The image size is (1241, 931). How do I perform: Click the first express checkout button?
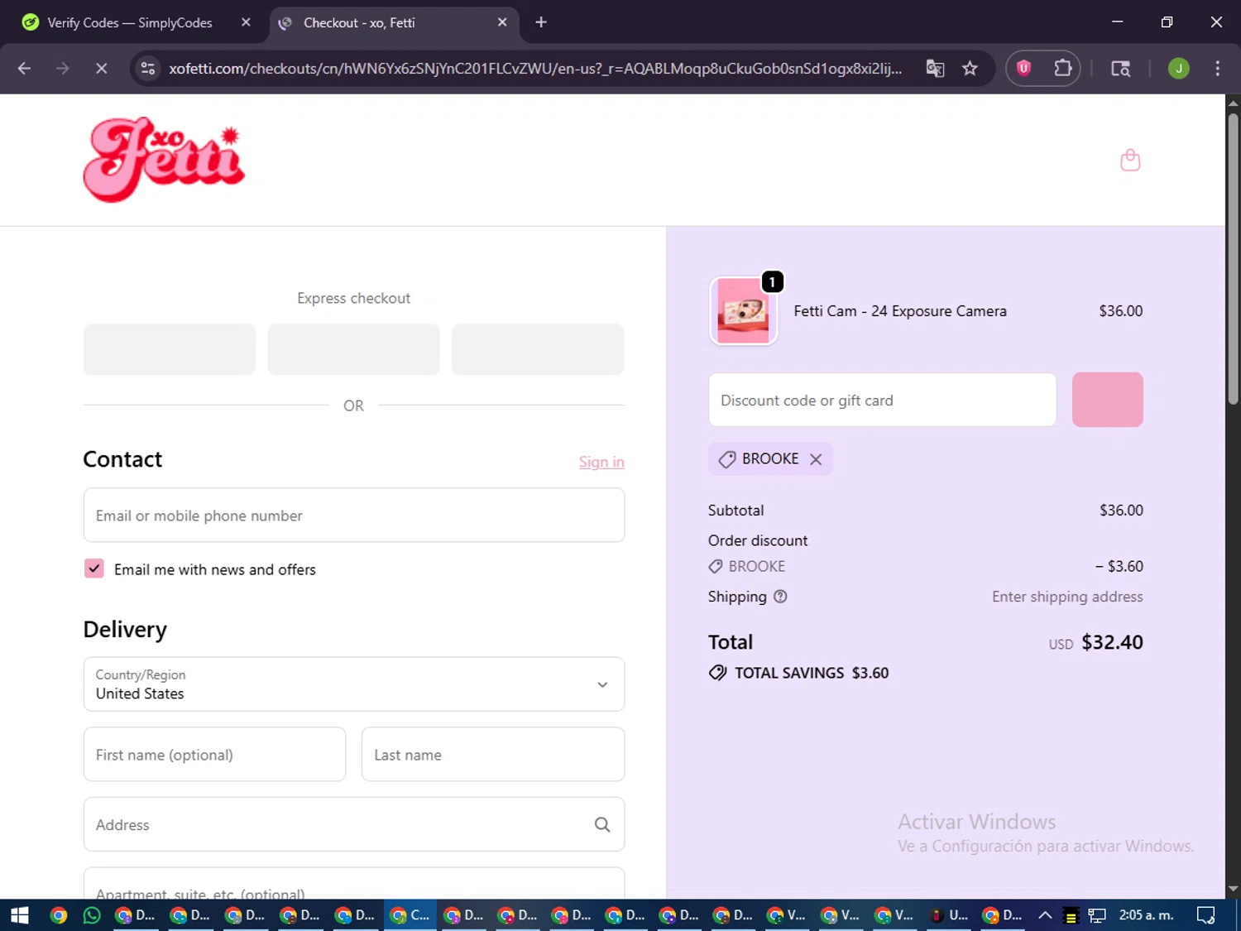pyautogui.click(x=170, y=349)
